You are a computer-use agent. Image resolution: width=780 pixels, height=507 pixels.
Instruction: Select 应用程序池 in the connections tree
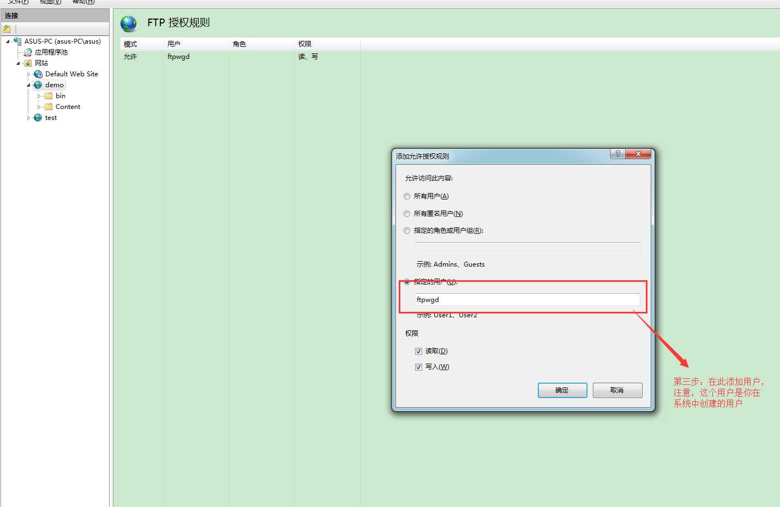click(x=51, y=52)
